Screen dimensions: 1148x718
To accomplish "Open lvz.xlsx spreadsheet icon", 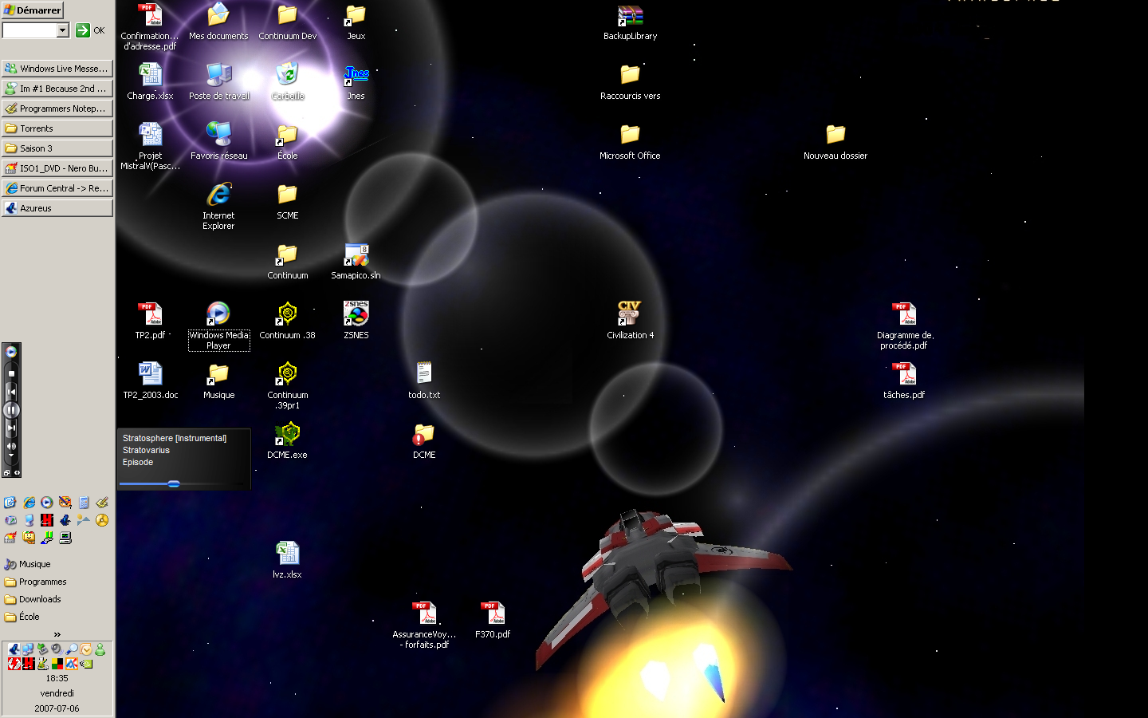I will (287, 560).
